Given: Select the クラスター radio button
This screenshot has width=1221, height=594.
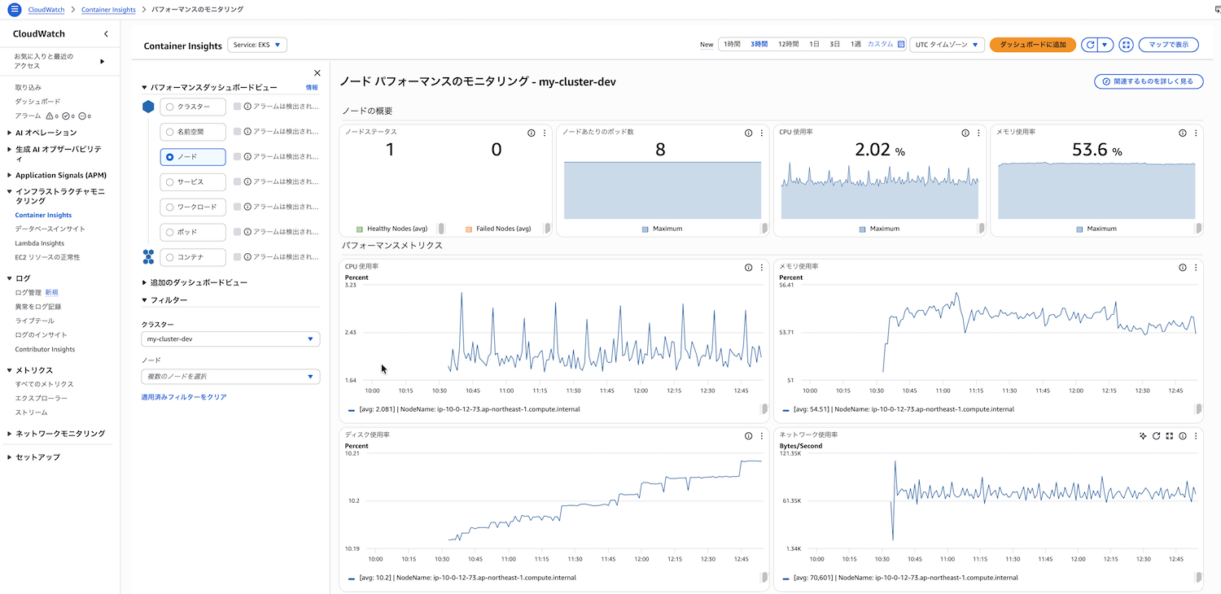Looking at the screenshot, I should (170, 107).
